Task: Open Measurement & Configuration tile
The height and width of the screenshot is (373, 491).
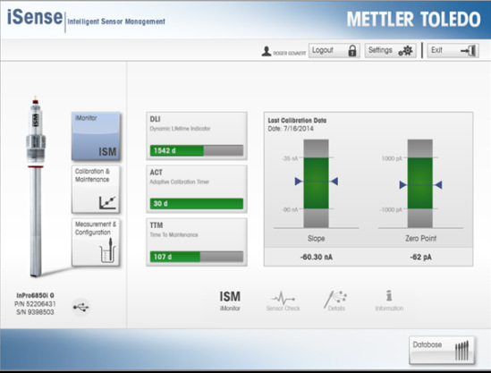Action: click(x=96, y=242)
